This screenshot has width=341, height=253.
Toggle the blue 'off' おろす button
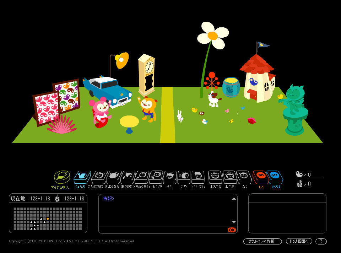tap(275, 177)
